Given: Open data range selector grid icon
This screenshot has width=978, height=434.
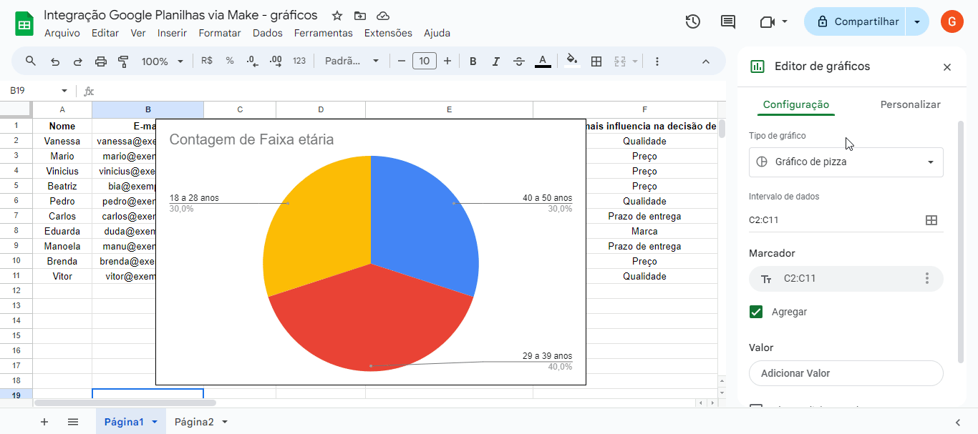Looking at the screenshot, I should coord(931,220).
